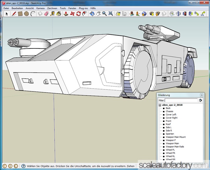
Task: Open the Hilfe menu
Action: [93, 8]
